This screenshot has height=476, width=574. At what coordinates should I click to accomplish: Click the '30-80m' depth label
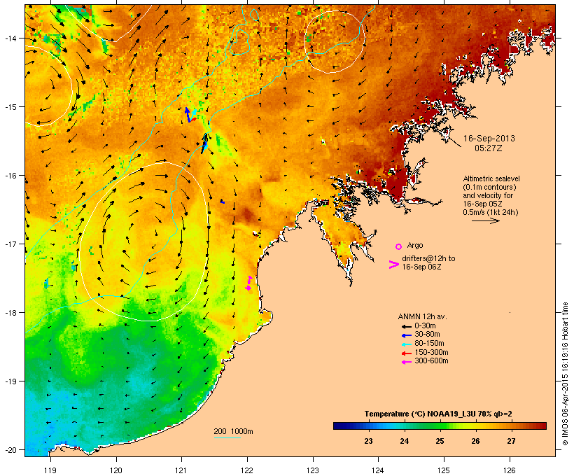click(x=427, y=335)
